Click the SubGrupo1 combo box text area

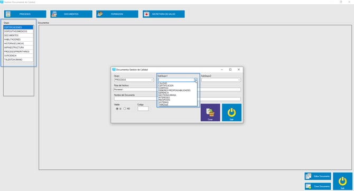click(x=176, y=80)
